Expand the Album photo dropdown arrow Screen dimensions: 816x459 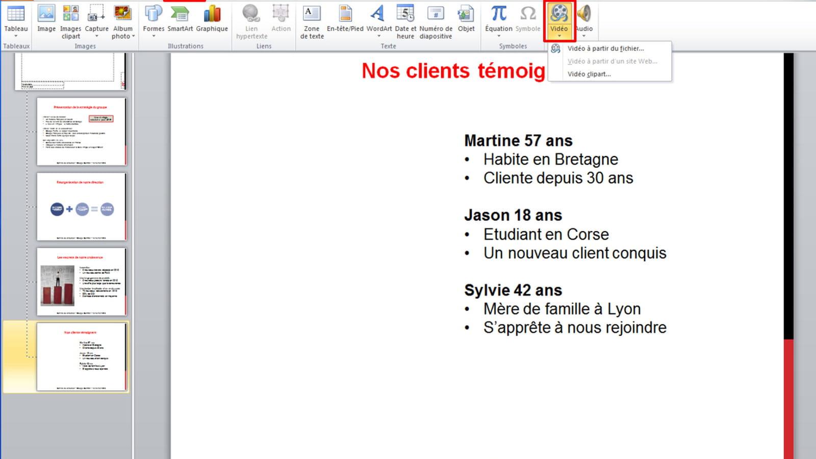pyautogui.click(x=134, y=36)
